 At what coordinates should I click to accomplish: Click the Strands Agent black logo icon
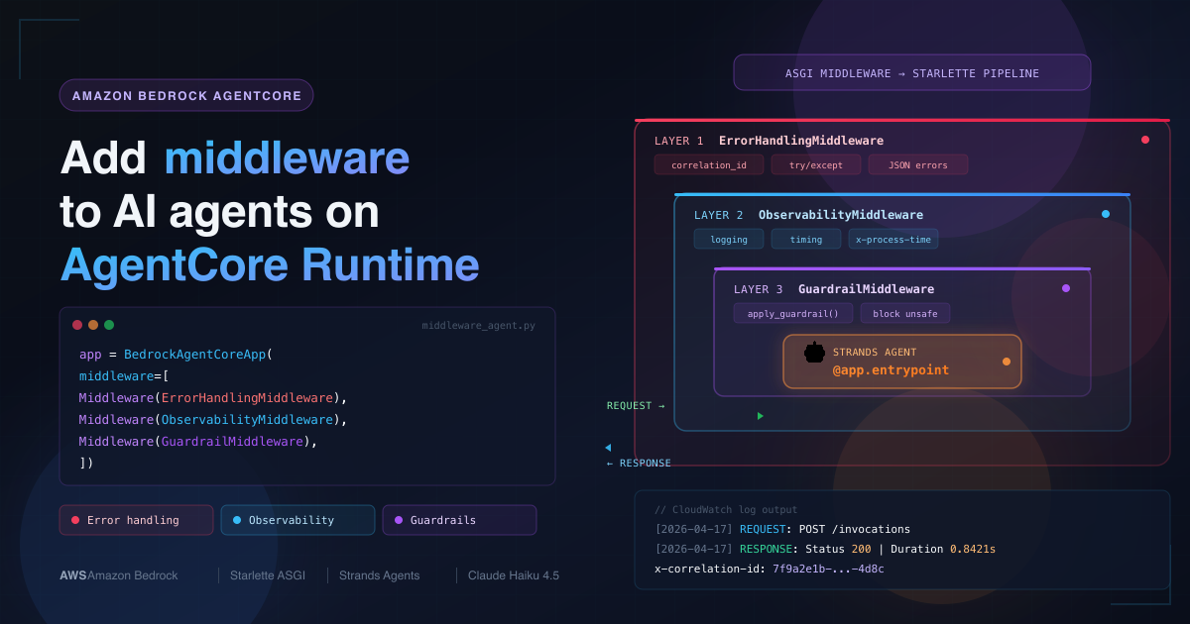[814, 352]
